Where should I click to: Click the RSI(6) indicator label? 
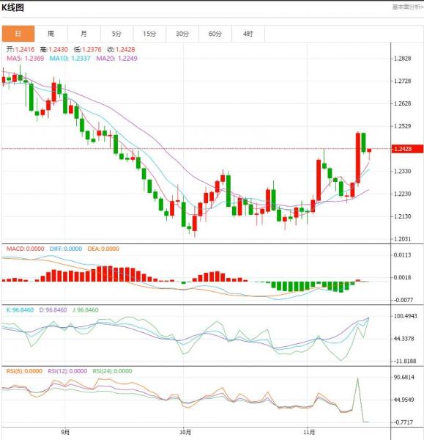[24, 371]
